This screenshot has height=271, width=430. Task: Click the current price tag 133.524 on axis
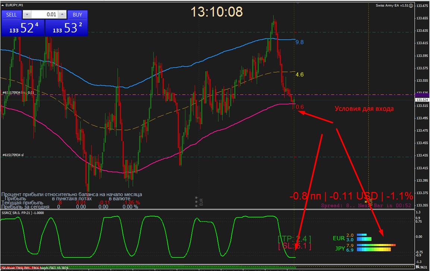point(422,100)
